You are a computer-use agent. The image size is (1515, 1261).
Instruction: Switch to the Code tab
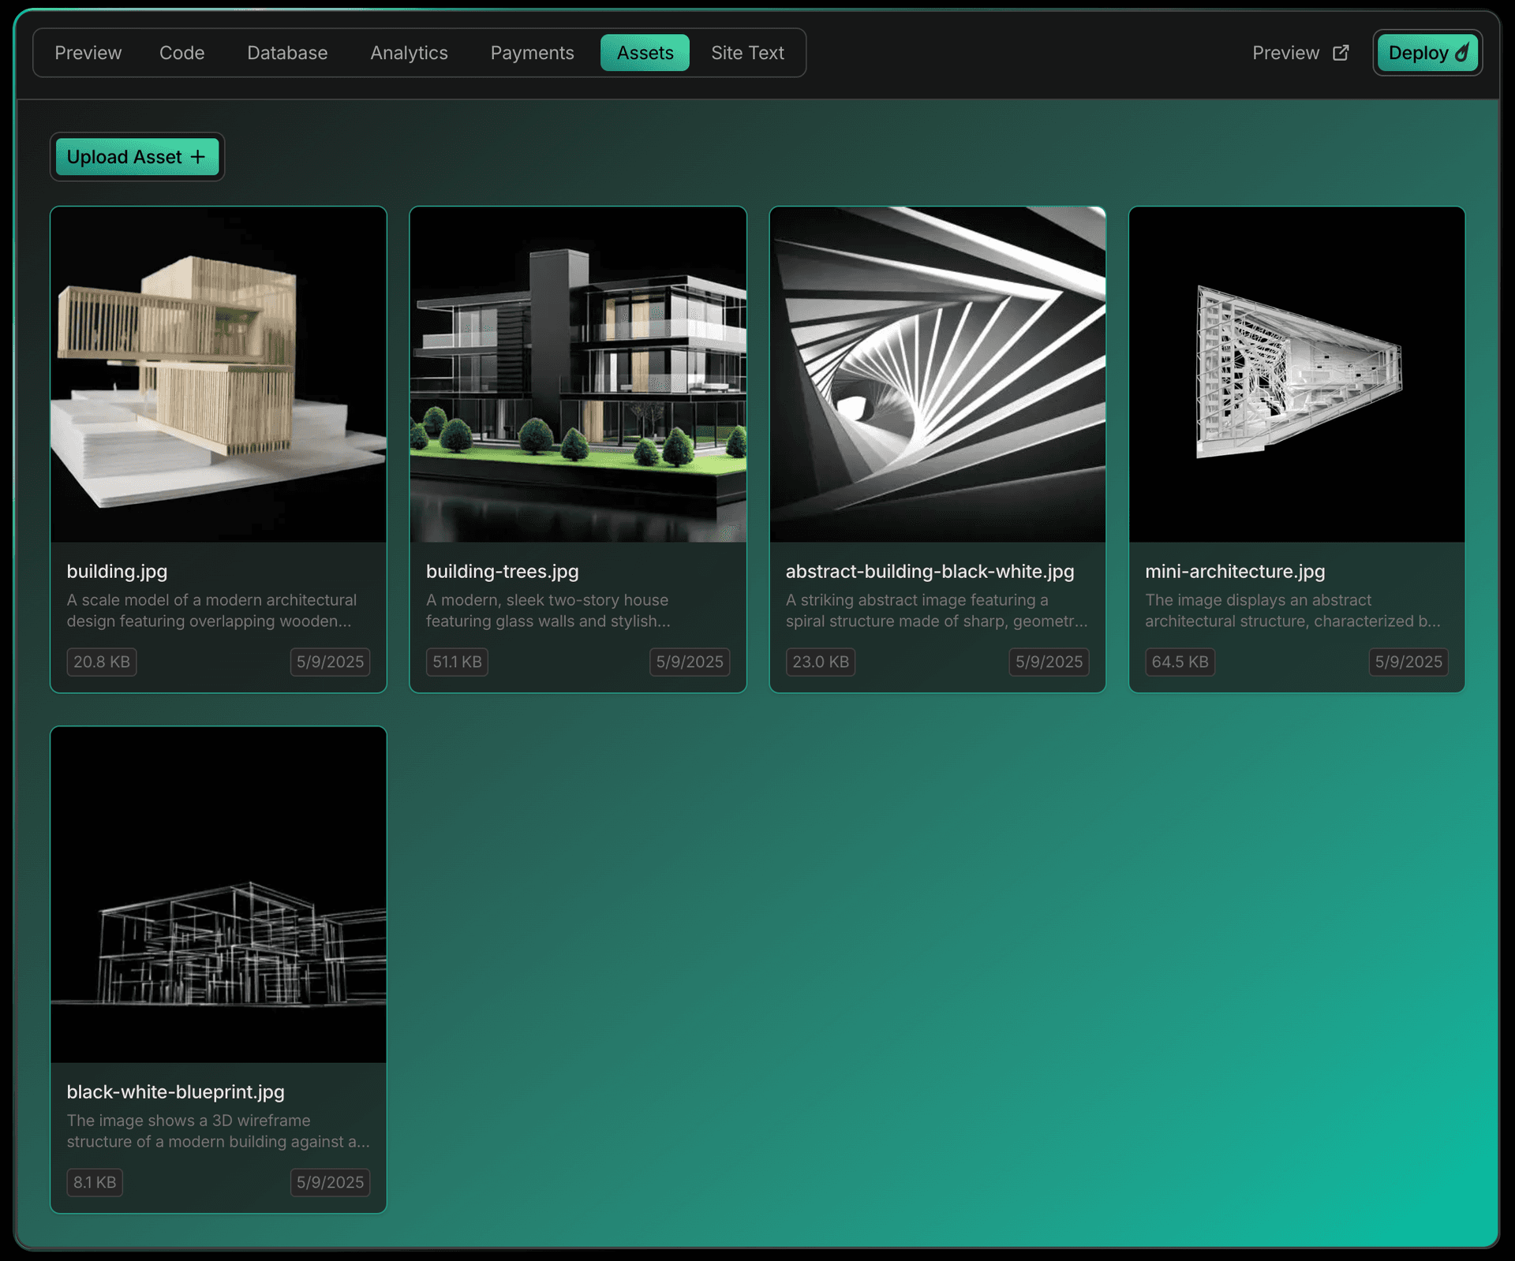tap(181, 53)
